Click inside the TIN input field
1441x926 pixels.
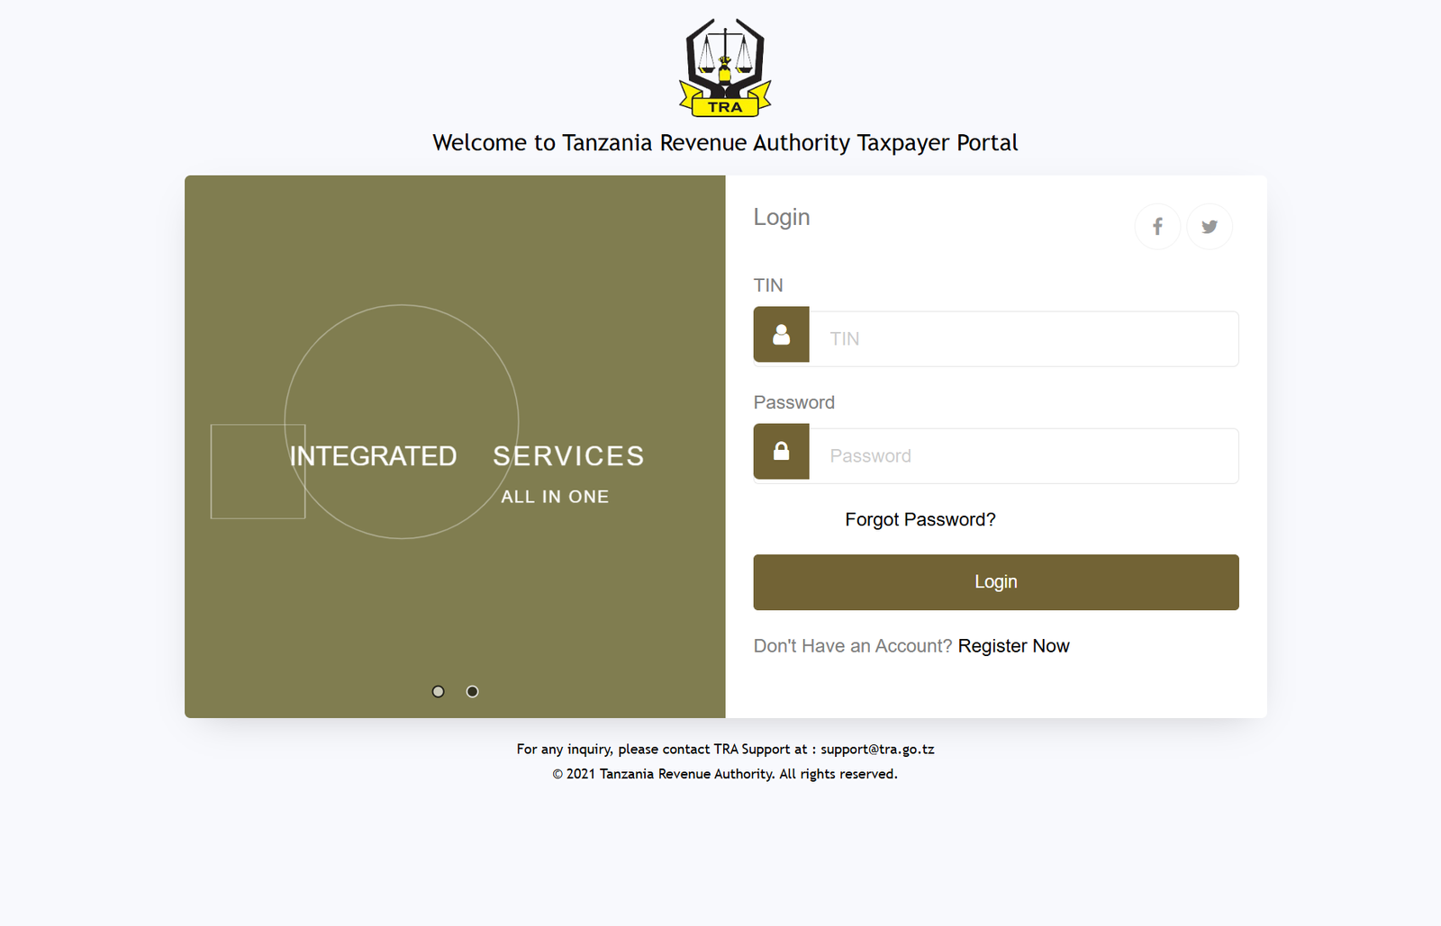1023,339
